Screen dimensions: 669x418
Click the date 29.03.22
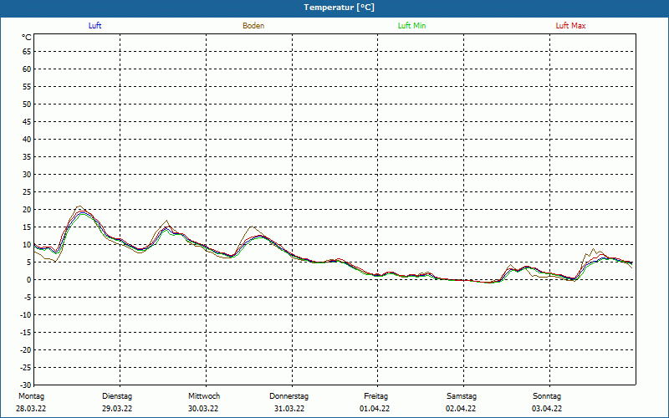click(x=117, y=409)
